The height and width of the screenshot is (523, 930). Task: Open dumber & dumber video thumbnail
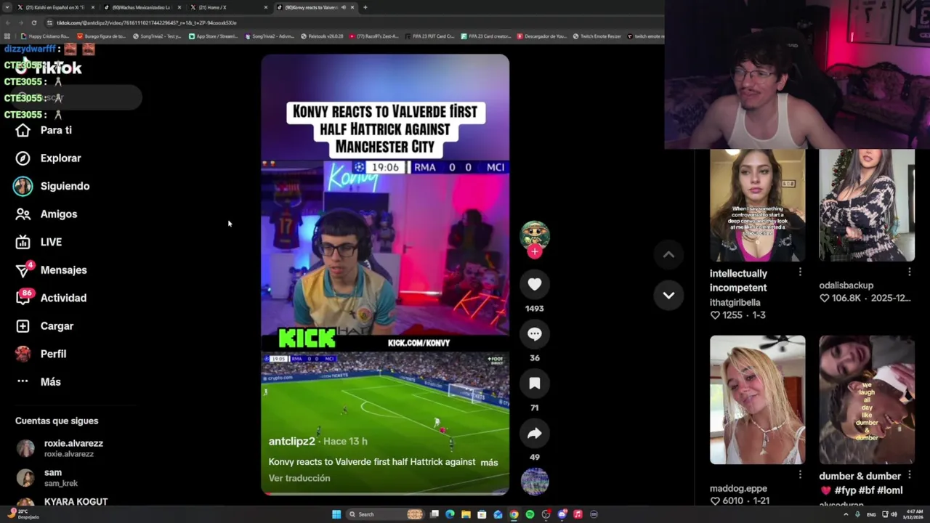click(x=867, y=400)
